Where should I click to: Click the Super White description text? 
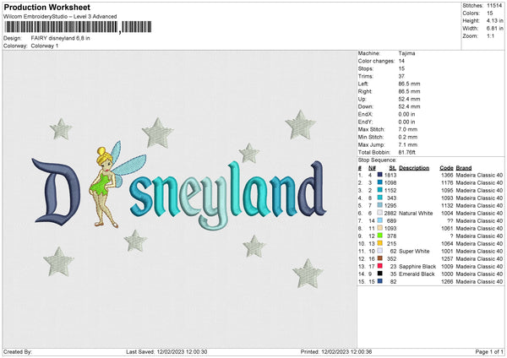pos(414,251)
